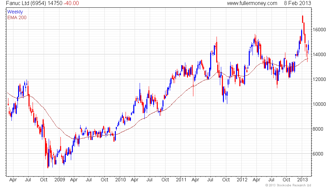
Task: Click the 10000 price axis label
Action: point(319,104)
